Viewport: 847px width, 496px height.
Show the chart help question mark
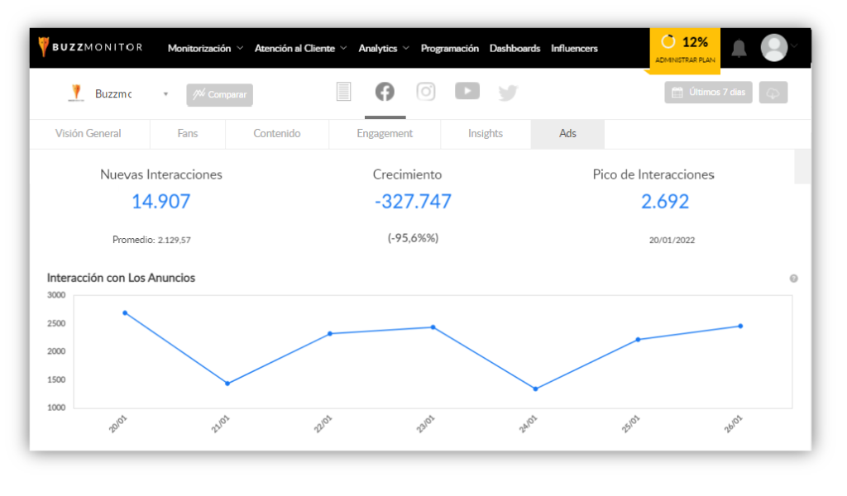click(793, 279)
